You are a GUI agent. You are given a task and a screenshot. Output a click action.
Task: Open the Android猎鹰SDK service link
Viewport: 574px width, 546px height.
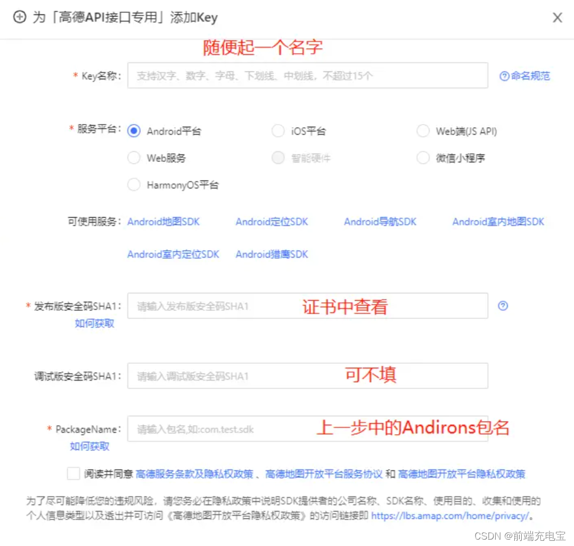click(272, 254)
